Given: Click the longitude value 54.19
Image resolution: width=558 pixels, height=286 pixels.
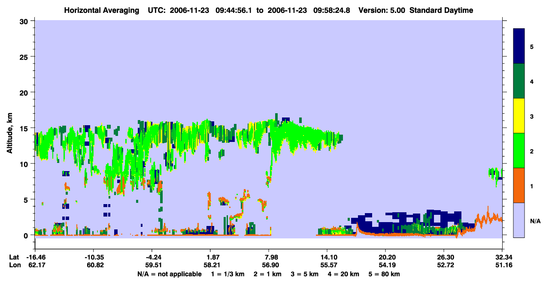Looking at the screenshot, I should pos(386,265).
